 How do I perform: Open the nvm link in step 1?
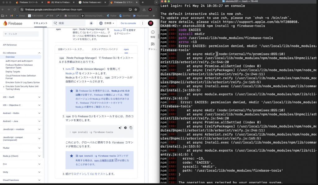pos(68,69)
